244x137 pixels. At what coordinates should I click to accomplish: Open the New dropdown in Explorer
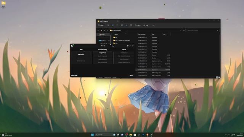(x=101, y=25)
